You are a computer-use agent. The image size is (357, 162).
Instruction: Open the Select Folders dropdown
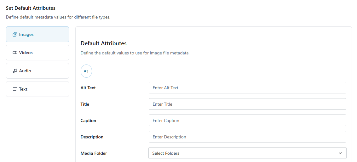point(243,153)
